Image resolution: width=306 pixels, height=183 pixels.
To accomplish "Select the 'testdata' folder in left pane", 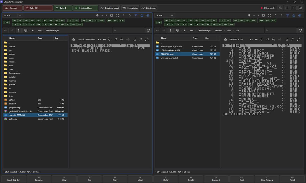I will click(35, 92).
